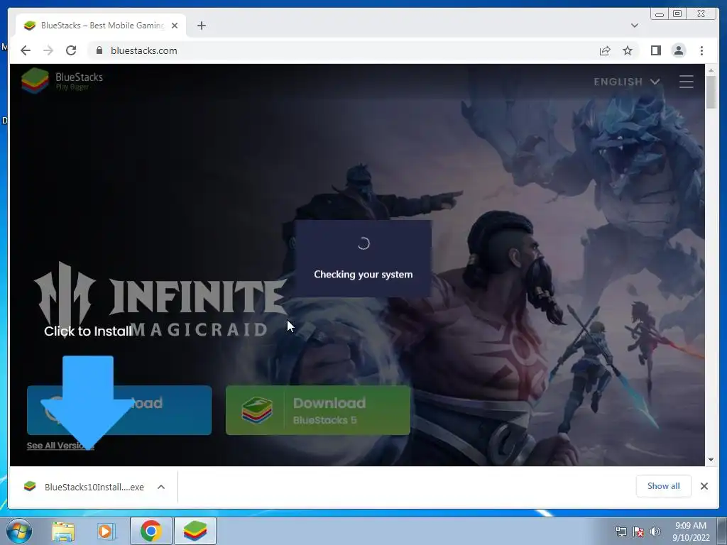Click the padlock site info icon
The width and height of the screenshot is (727, 545).
coord(99,50)
